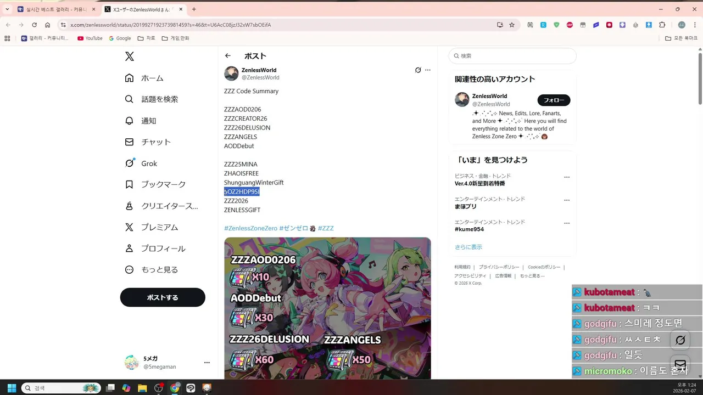This screenshot has height=395, width=703.
Task: Open Notifications (通知) in the sidebar
Action: click(141, 121)
